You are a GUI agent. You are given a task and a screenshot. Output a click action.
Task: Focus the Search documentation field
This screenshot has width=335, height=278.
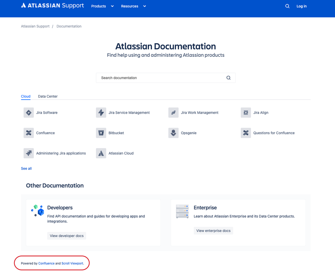pos(166,78)
